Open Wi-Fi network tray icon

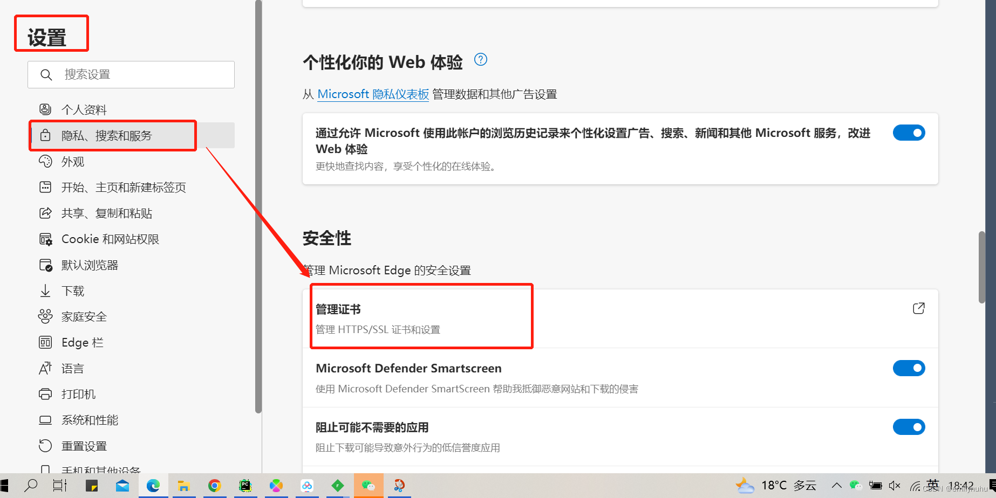(x=915, y=486)
